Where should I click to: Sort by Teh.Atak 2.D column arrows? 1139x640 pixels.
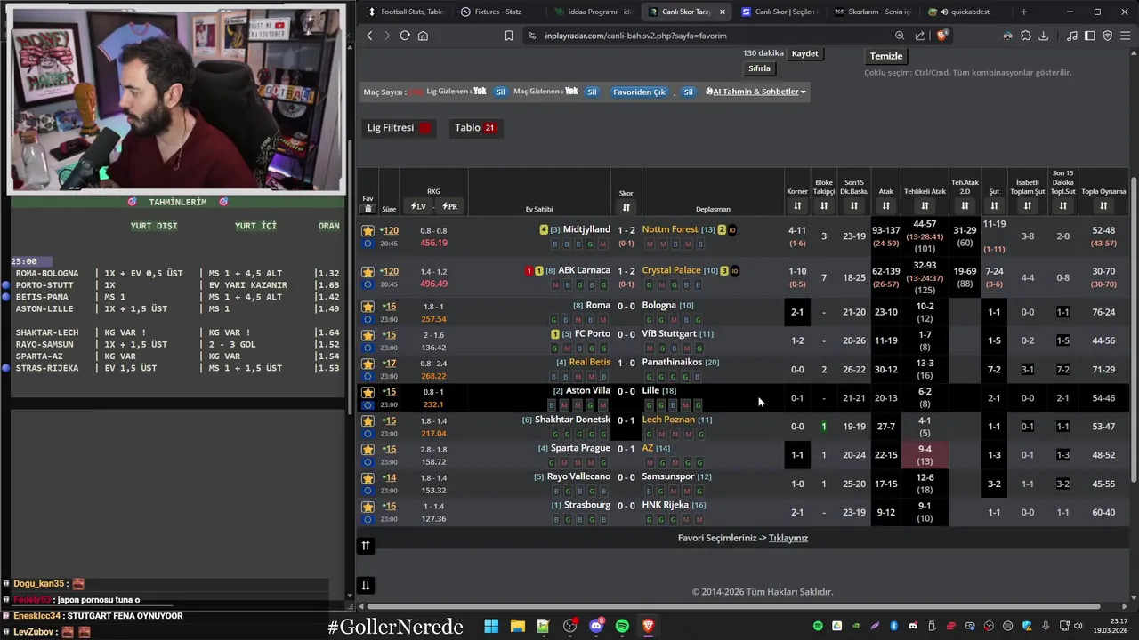point(965,206)
